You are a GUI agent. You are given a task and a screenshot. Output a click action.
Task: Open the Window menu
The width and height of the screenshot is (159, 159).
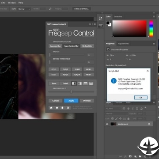coord(12,3)
